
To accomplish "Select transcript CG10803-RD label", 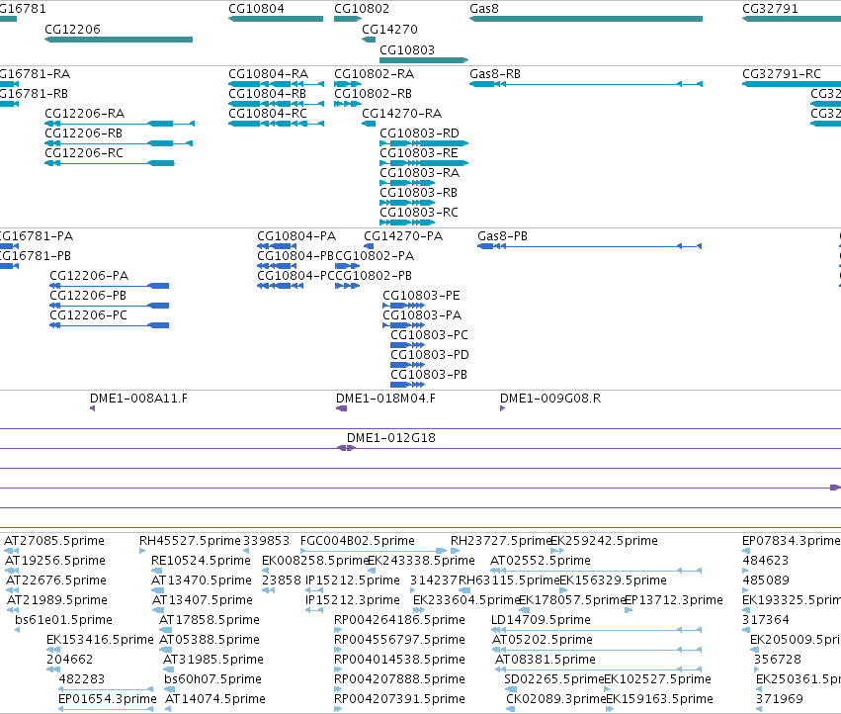I will tap(419, 134).
